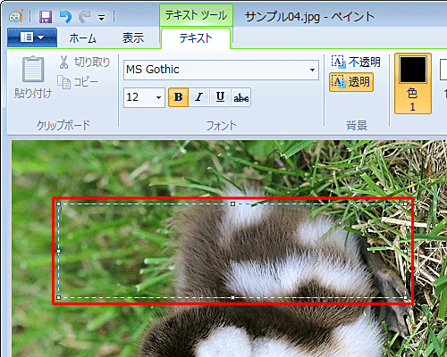The height and width of the screenshot is (357, 447).
Task: Click the 切り取り scissors button
Action: coord(84,62)
